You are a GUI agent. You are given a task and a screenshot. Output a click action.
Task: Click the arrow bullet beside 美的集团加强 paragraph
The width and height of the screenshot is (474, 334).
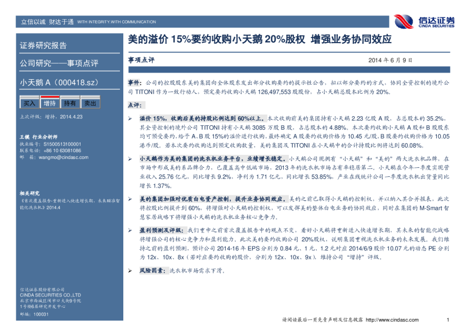[x=130, y=199]
